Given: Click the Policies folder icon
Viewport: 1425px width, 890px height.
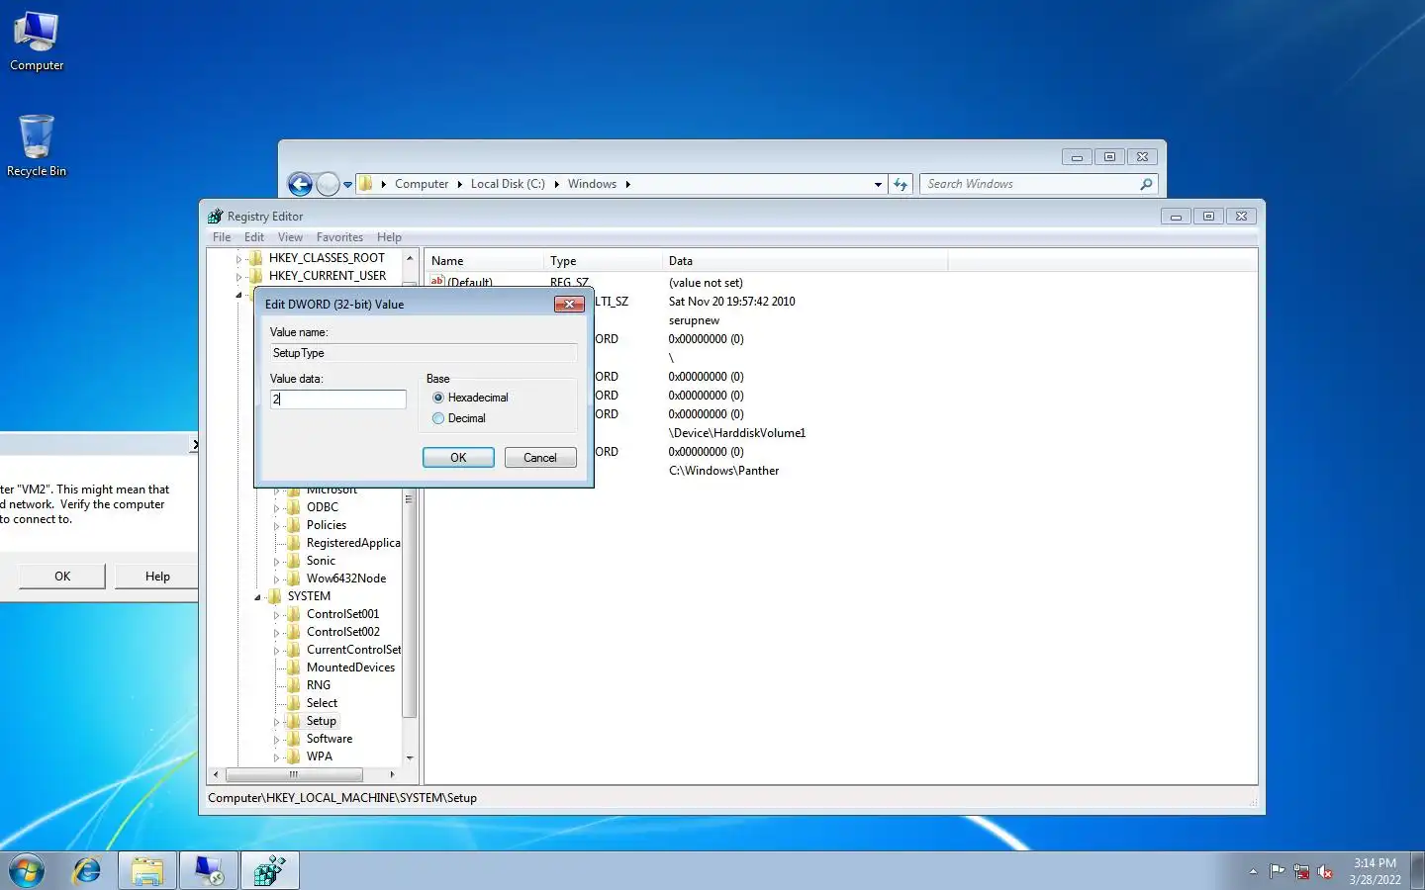Looking at the screenshot, I should pos(294,525).
